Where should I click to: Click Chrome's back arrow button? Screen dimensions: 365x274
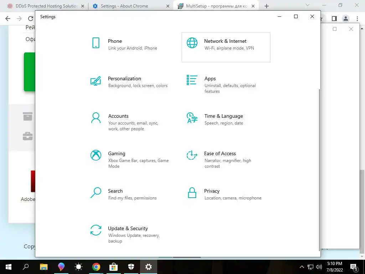click(8, 19)
